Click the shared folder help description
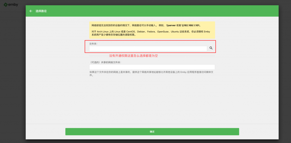Screen dimensions: 291x143 [152, 74]
